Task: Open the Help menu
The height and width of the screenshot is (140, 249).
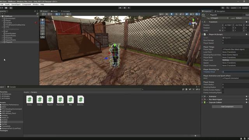Action: click(42, 4)
